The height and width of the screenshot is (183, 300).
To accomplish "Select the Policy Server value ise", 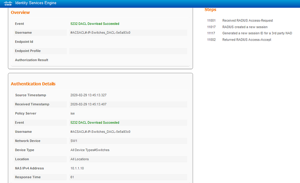I will point(72,113).
